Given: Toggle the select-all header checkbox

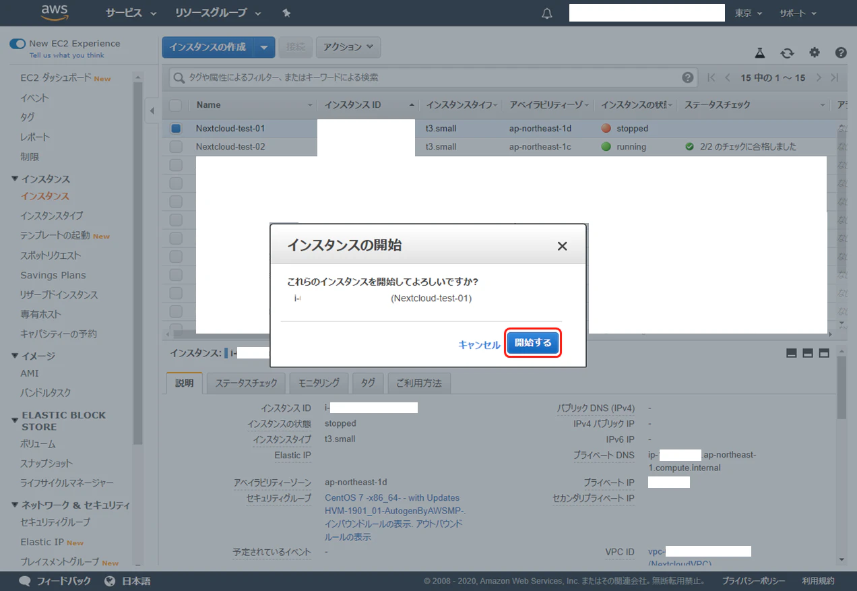Looking at the screenshot, I should tap(175, 105).
